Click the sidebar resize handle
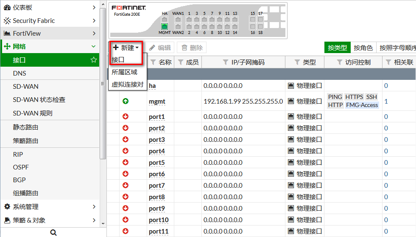416x237 pixels. point(103,83)
